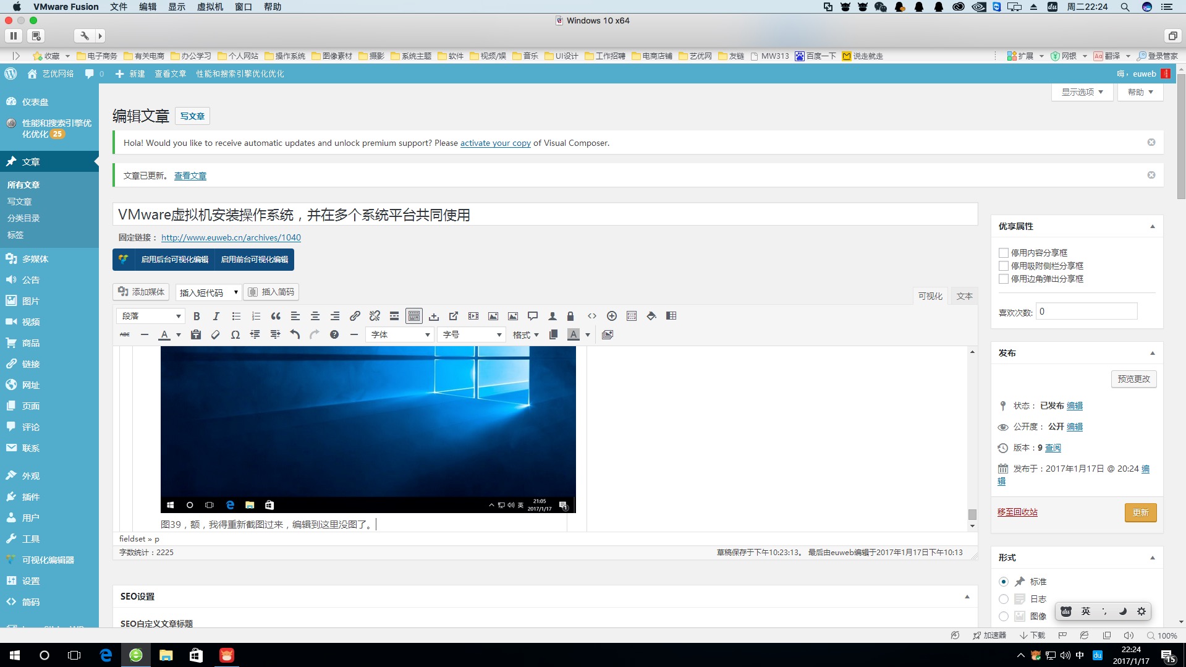This screenshot has width=1186, height=667.
Task: Open keyboard shortcuts help icon
Action: click(x=334, y=334)
